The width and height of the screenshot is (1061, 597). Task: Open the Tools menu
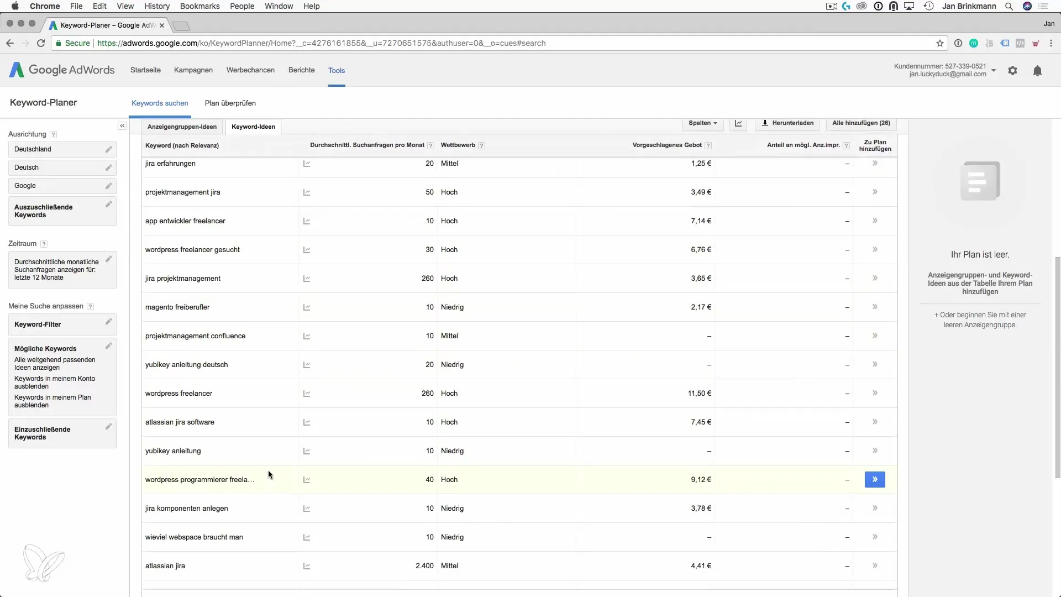pyautogui.click(x=337, y=70)
